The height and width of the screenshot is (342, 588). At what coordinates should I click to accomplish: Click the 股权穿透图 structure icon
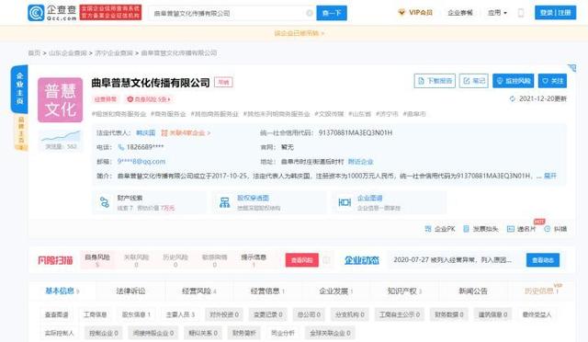pos(224,203)
